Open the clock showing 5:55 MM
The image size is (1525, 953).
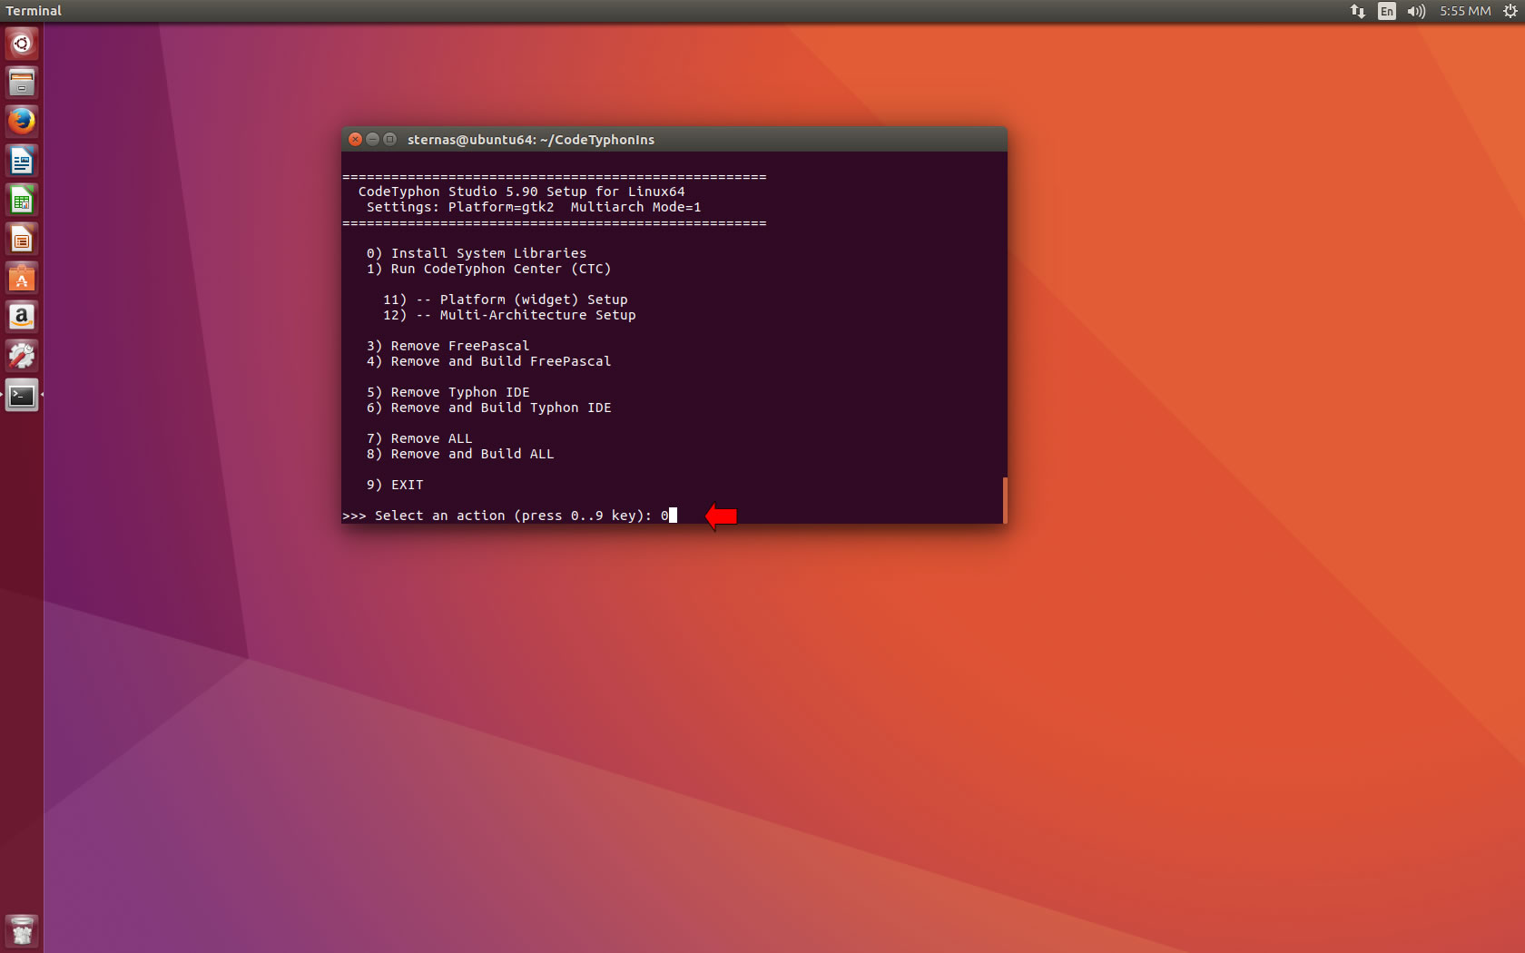(x=1465, y=11)
